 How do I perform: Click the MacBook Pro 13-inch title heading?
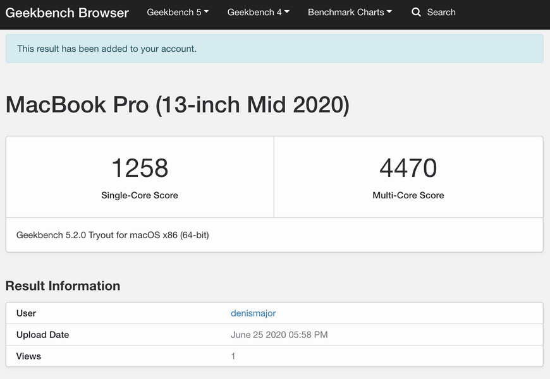[177, 104]
